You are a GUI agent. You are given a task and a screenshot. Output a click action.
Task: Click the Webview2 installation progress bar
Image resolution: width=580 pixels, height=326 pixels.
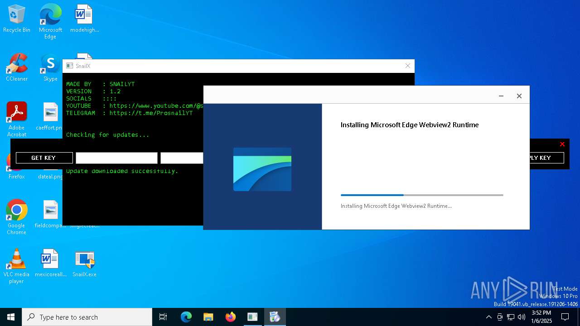422,195
